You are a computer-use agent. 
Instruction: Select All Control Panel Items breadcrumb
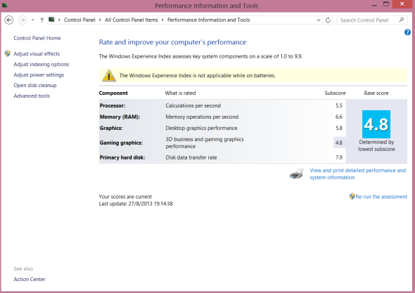pyautogui.click(x=132, y=20)
